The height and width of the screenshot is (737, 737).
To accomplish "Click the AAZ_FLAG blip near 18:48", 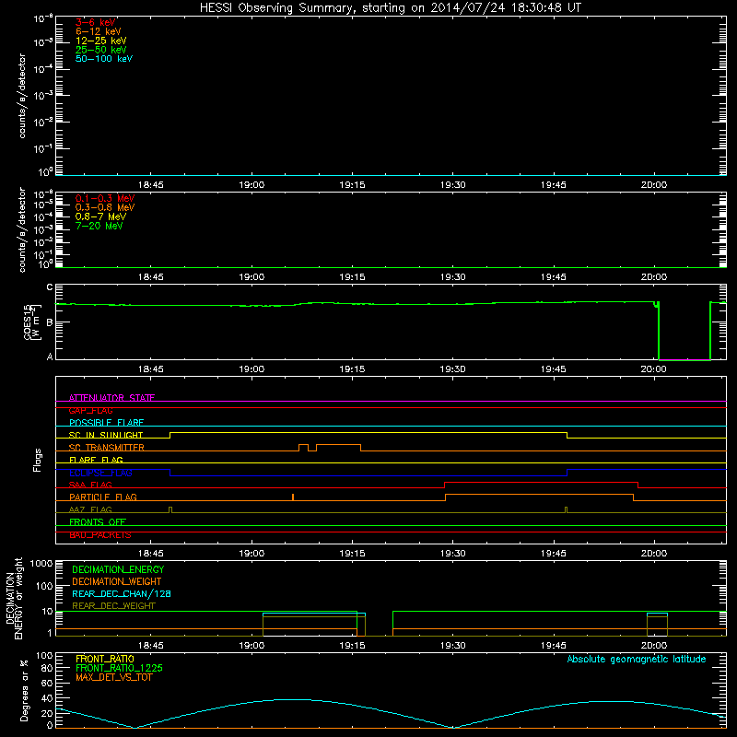I will pos(170,509).
